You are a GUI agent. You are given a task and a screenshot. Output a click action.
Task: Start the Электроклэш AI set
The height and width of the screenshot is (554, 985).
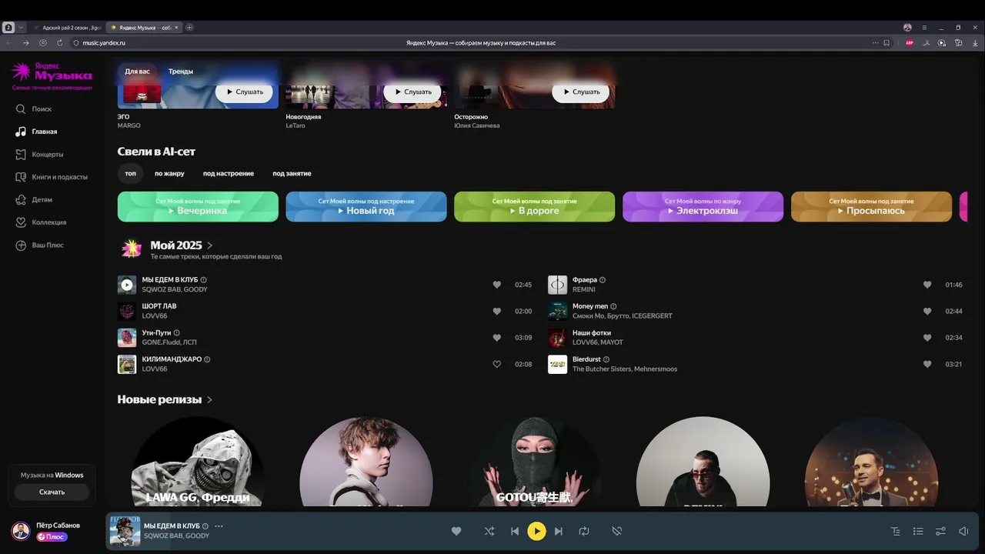[x=703, y=207]
